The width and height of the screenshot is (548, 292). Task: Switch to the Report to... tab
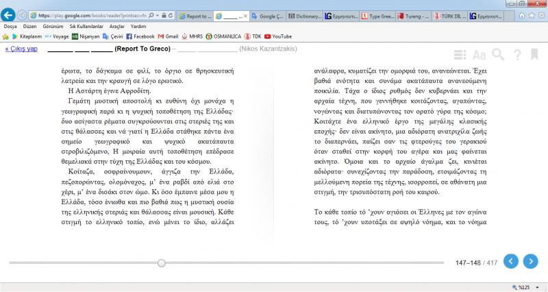195,16
